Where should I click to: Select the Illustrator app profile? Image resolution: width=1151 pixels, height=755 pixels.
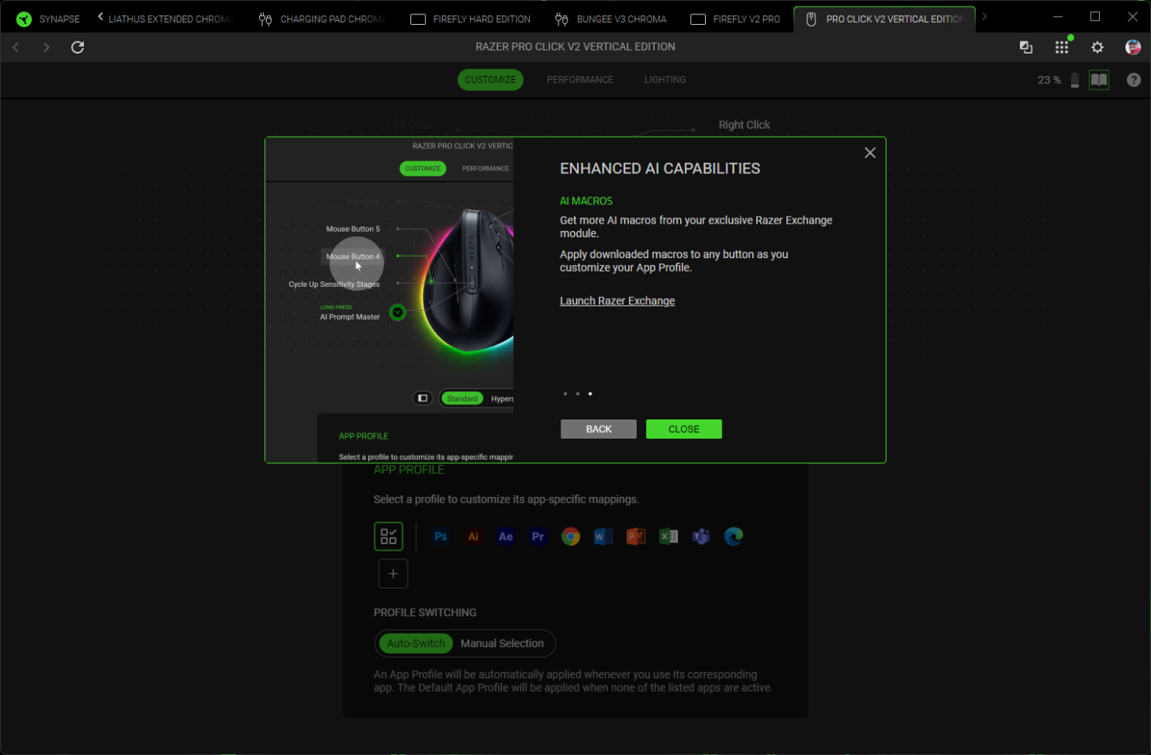click(473, 536)
